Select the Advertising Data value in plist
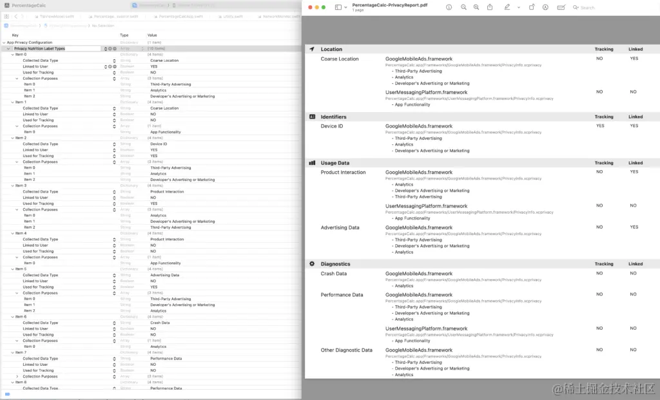This screenshot has width=660, height=400. click(x=164, y=275)
